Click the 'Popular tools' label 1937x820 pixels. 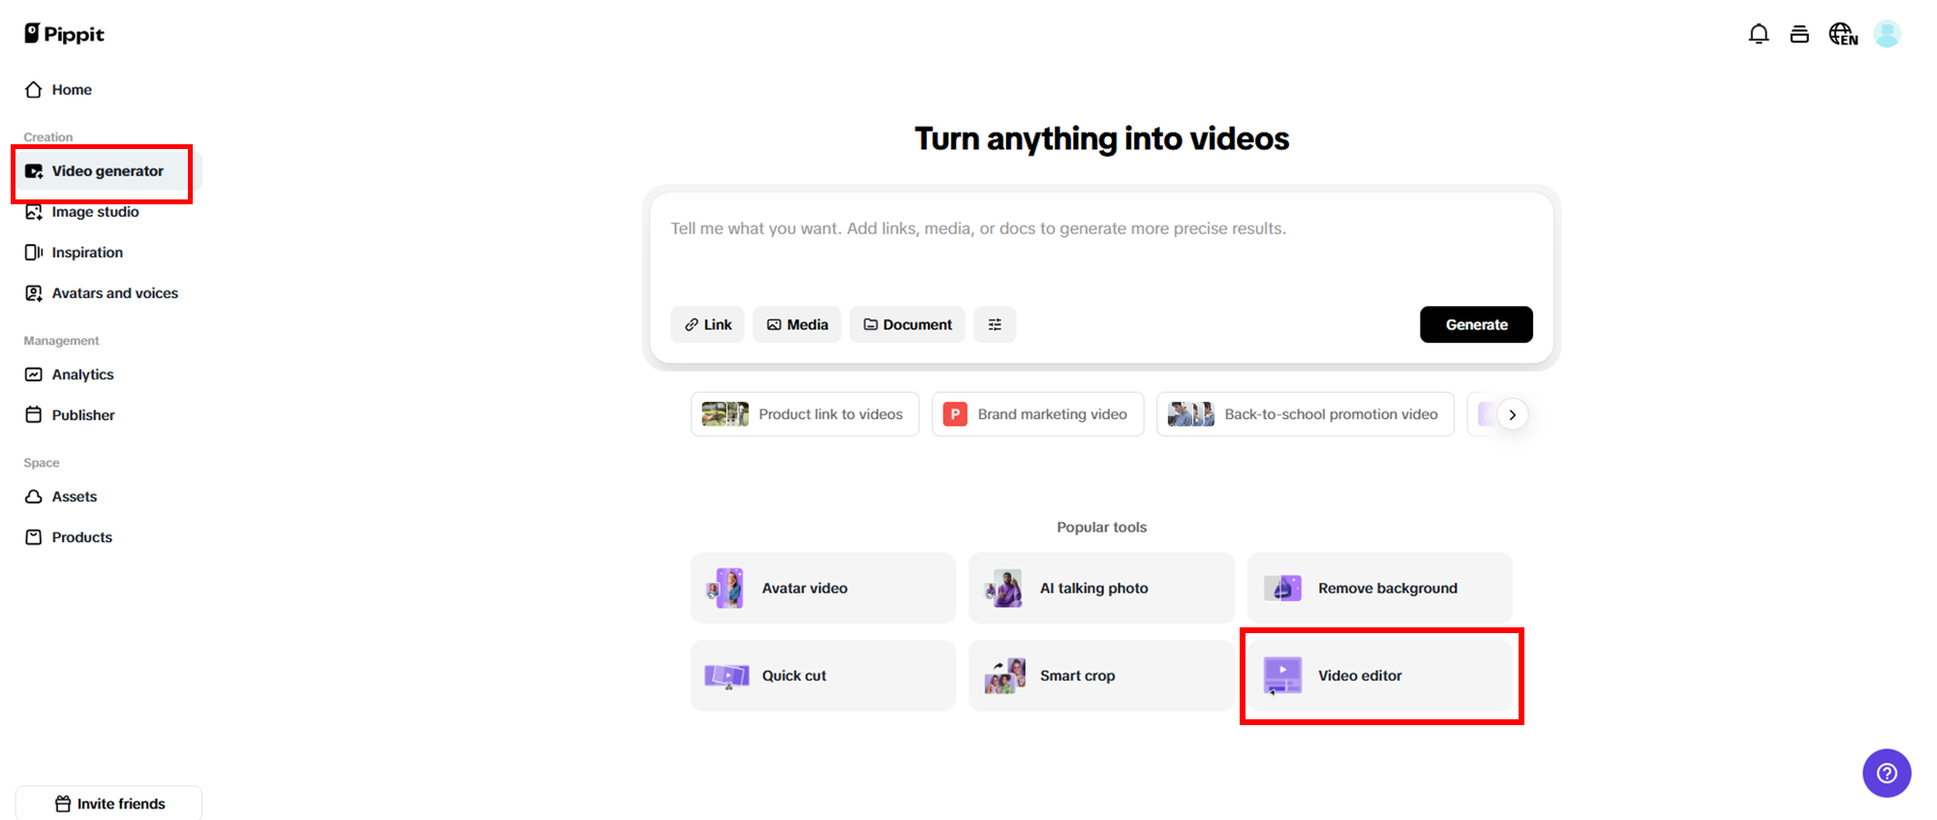(1101, 527)
